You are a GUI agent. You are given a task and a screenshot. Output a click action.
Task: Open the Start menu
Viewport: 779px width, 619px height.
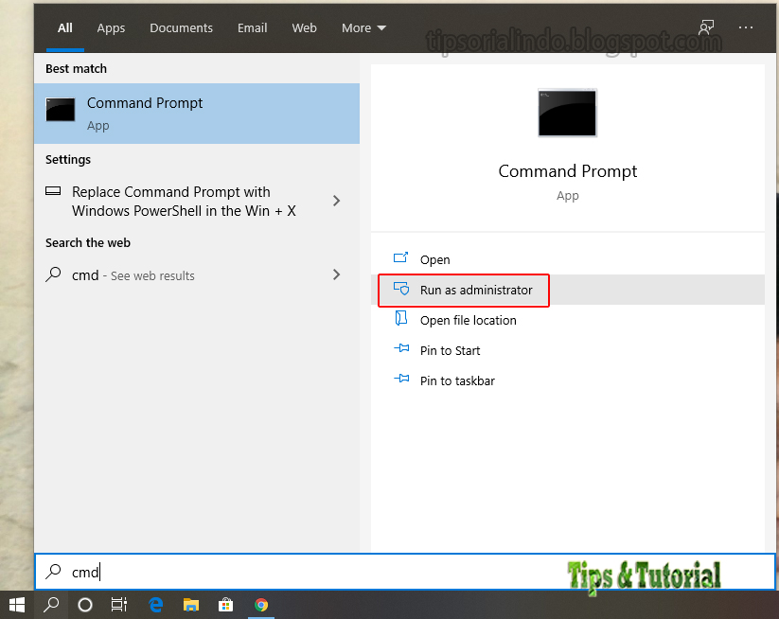point(17,605)
